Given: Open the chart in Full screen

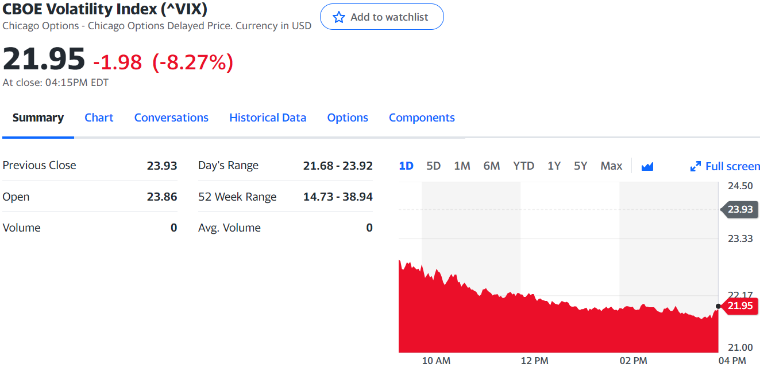Looking at the screenshot, I should tap(725, 166).
